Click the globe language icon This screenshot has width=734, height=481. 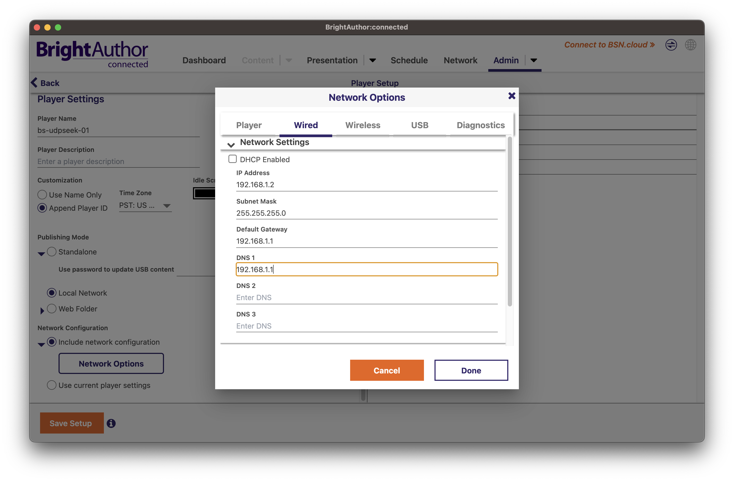coord(690,45)
